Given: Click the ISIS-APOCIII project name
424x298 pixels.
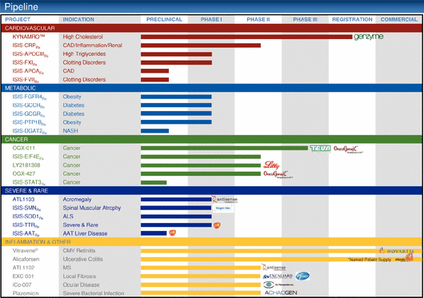Looking at the screenshot, I should 30,54.
